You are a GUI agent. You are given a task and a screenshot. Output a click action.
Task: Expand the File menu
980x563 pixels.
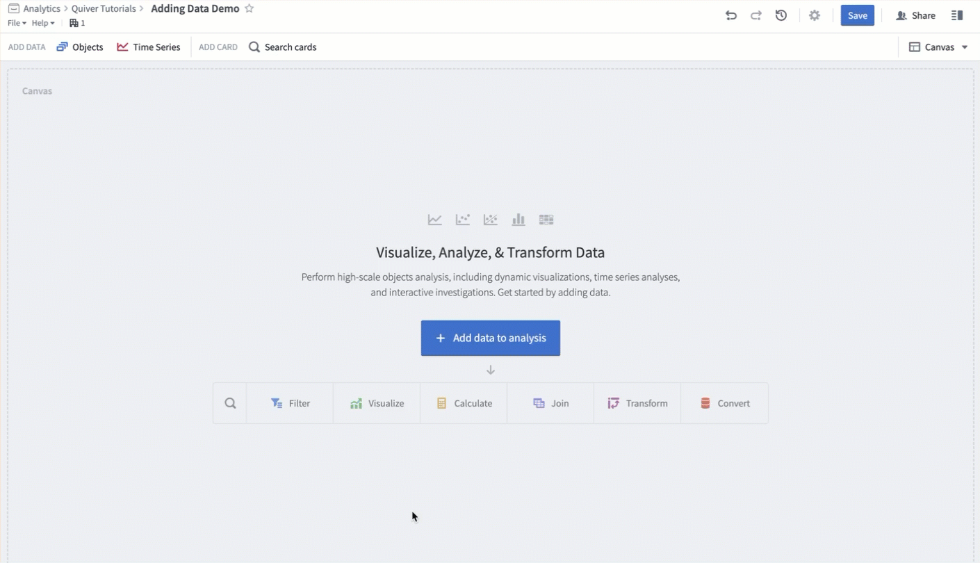pos(17,23)
